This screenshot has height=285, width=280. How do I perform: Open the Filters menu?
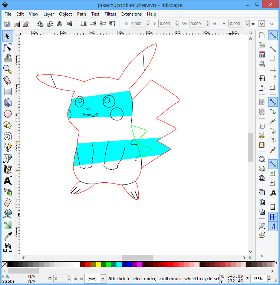click(110, 14)
